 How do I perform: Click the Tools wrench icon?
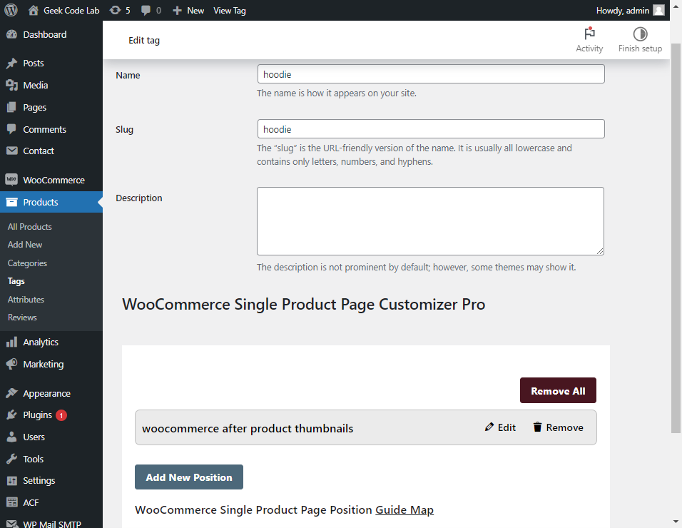click(x=11, y=459)
